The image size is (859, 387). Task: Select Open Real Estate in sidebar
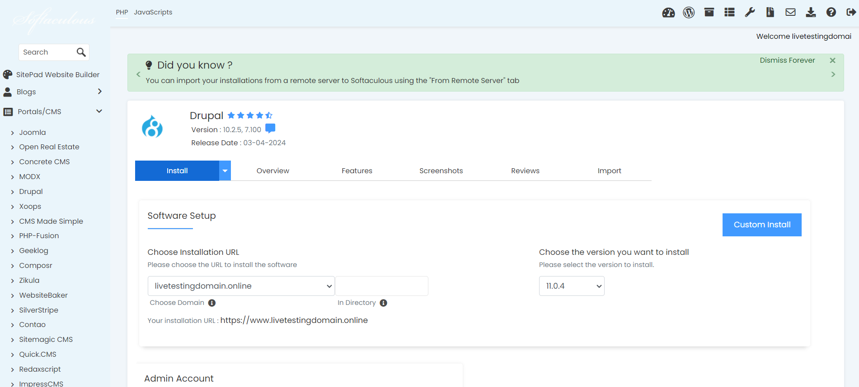pos(49,147)
